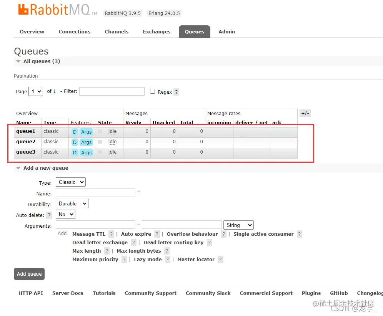Open queue1 details

pos(26,131)
